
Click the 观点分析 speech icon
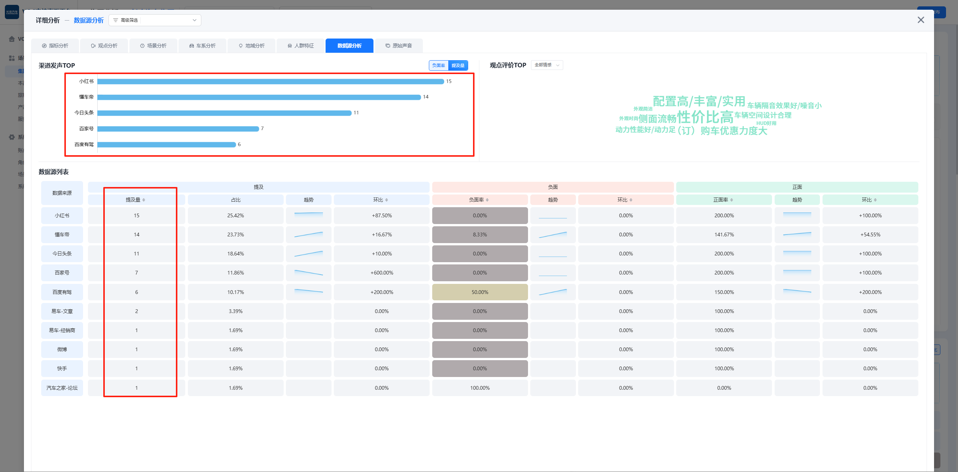(93, 46)
